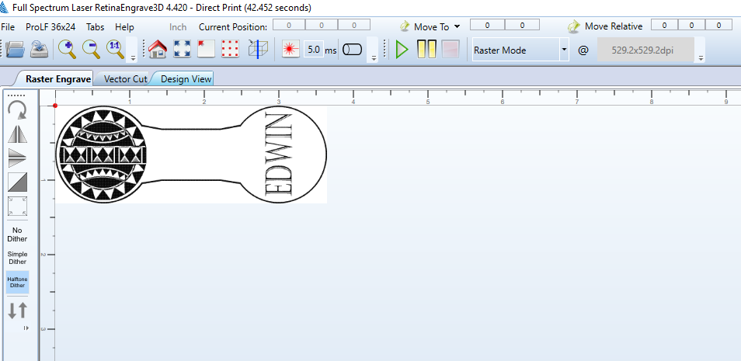This screenshot has height=361, width=741.
Task: Click the dotted grip atop left tool panel
Action: pos(16,95)
